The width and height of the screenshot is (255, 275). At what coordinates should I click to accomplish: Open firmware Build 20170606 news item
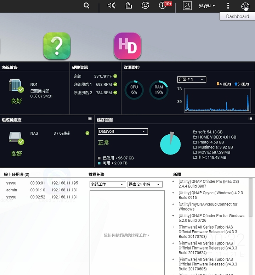tap(208, 264)
